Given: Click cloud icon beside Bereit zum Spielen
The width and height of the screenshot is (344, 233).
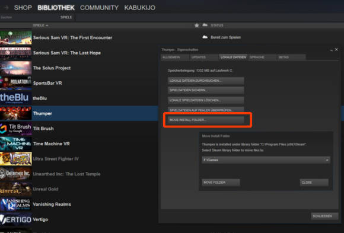Looking at the screenshot, I should tap(205, 37).
